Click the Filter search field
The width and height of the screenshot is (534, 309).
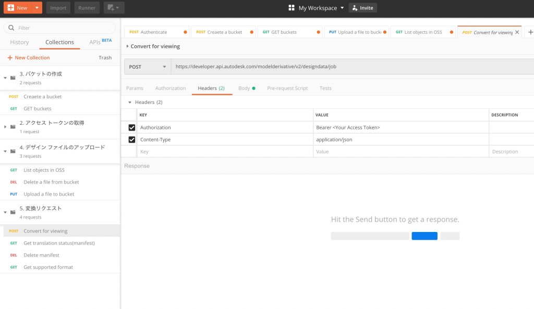coord(59,28)
